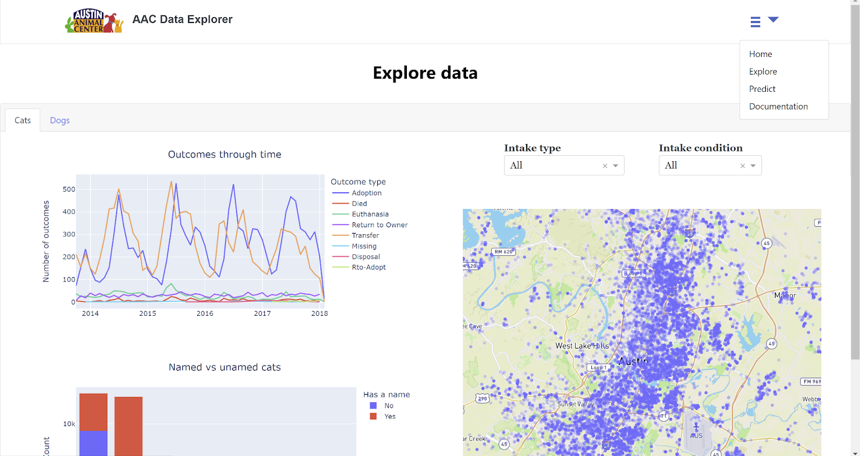Image resolution: width=860 pixels, height=456 pixels.
Task: Open Predict from the navigation menu
Action: pos(762,89)
